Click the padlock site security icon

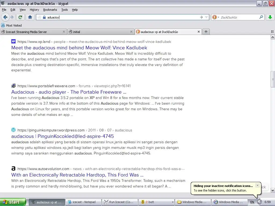tap(44, 17)
